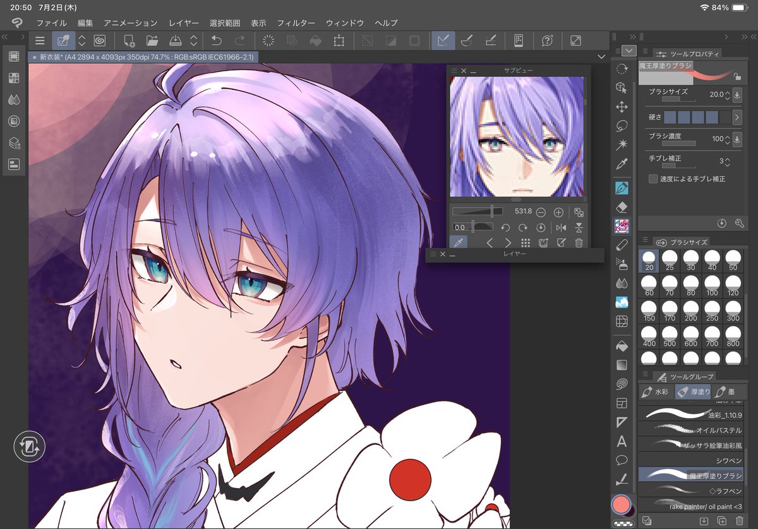Open the フィルター menu
The width and height of the screenshot is (758, 529).
pos(296,23)
